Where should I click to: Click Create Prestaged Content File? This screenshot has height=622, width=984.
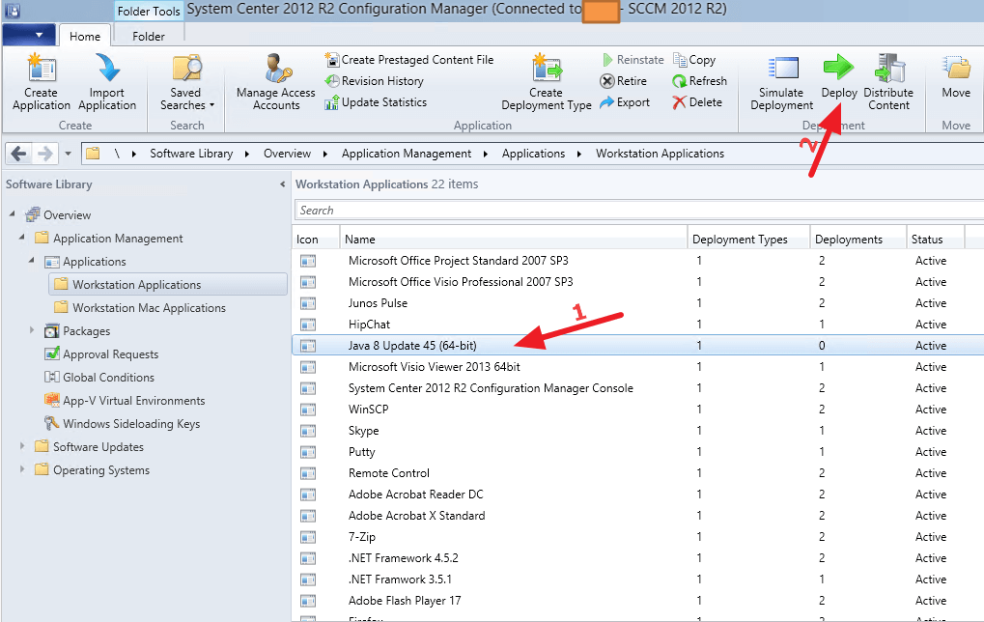409,60
